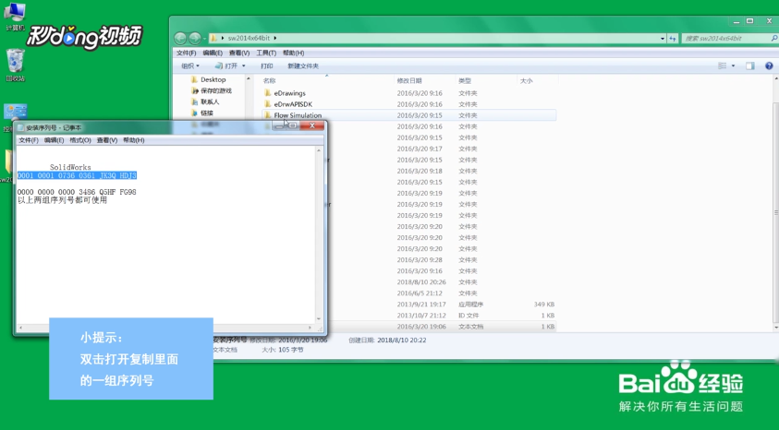The width and height of the screenshot is (779, 430).
Task: Select the ID 文件 row
Action: pos(442,316)
